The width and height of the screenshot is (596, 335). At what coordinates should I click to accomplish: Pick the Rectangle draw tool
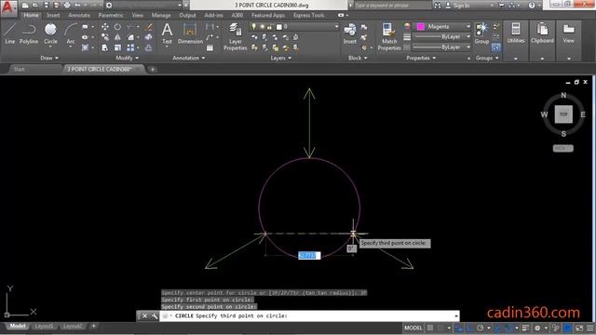(85, 27)
